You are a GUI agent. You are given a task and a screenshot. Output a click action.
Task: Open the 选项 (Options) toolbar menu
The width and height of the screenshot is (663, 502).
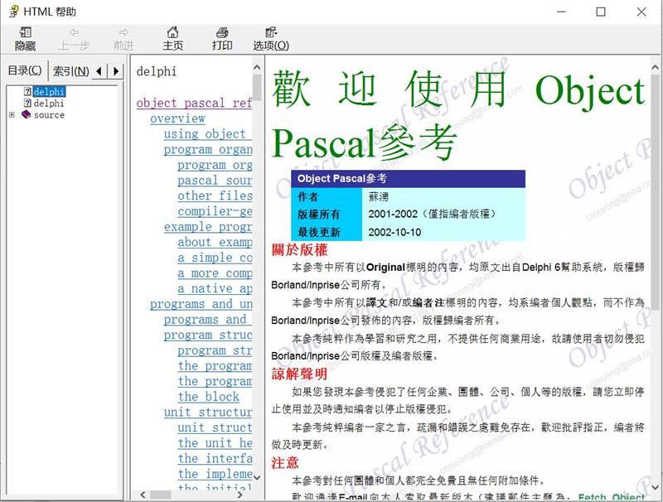coord(271,38)
